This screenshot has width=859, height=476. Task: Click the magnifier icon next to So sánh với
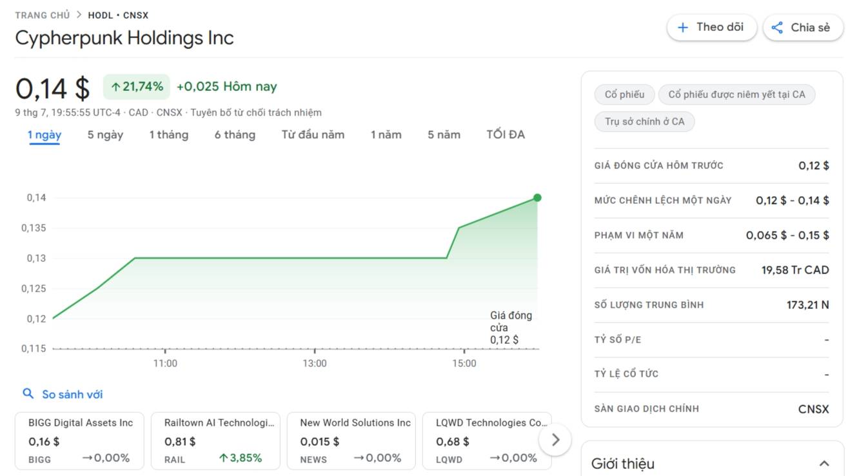[x=28, y=393]
